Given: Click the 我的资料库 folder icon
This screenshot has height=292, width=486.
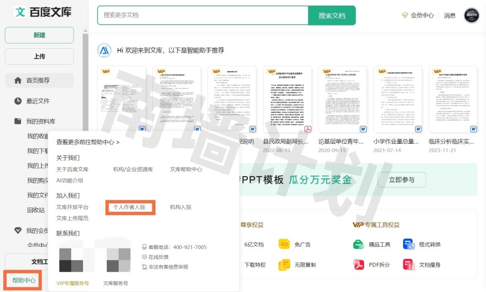Looking at the screenshot, I should pyautogui.click(x=18, y=121).
